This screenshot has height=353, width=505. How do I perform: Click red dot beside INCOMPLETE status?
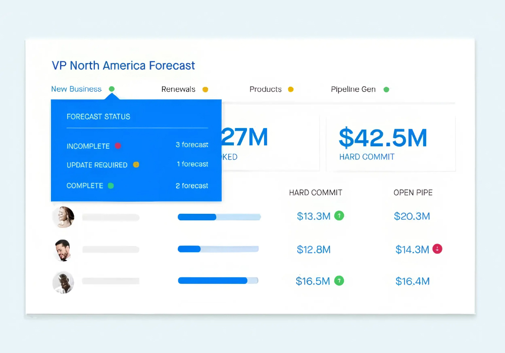[118, 146]
